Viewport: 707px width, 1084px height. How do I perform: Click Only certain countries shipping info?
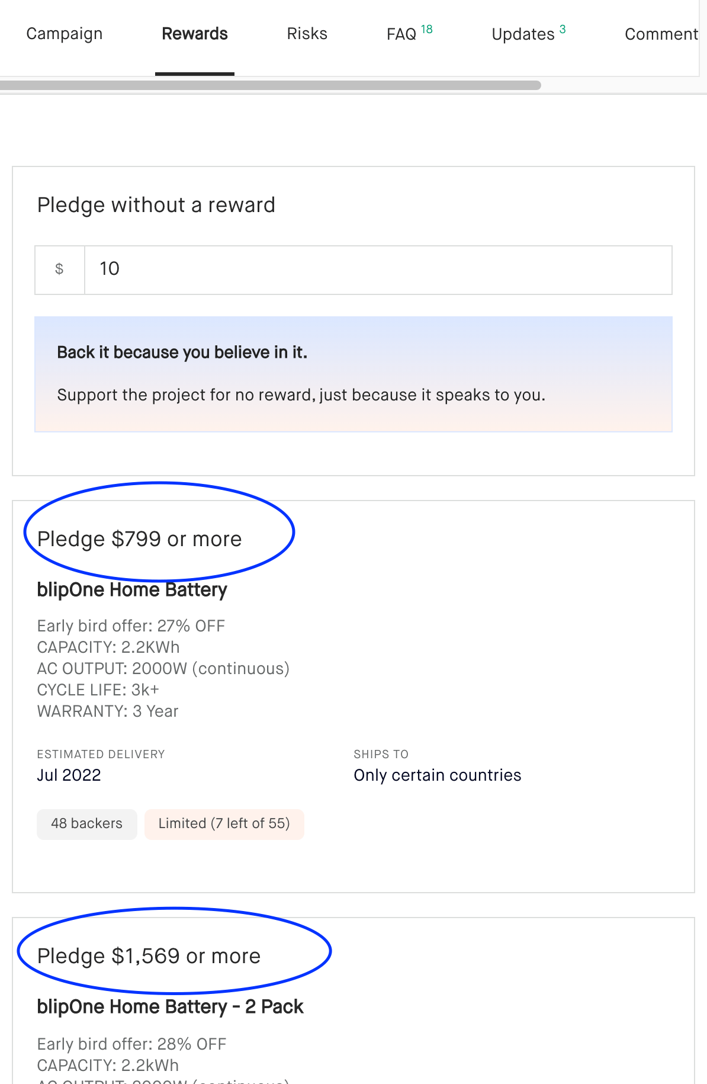coord(437,775)
